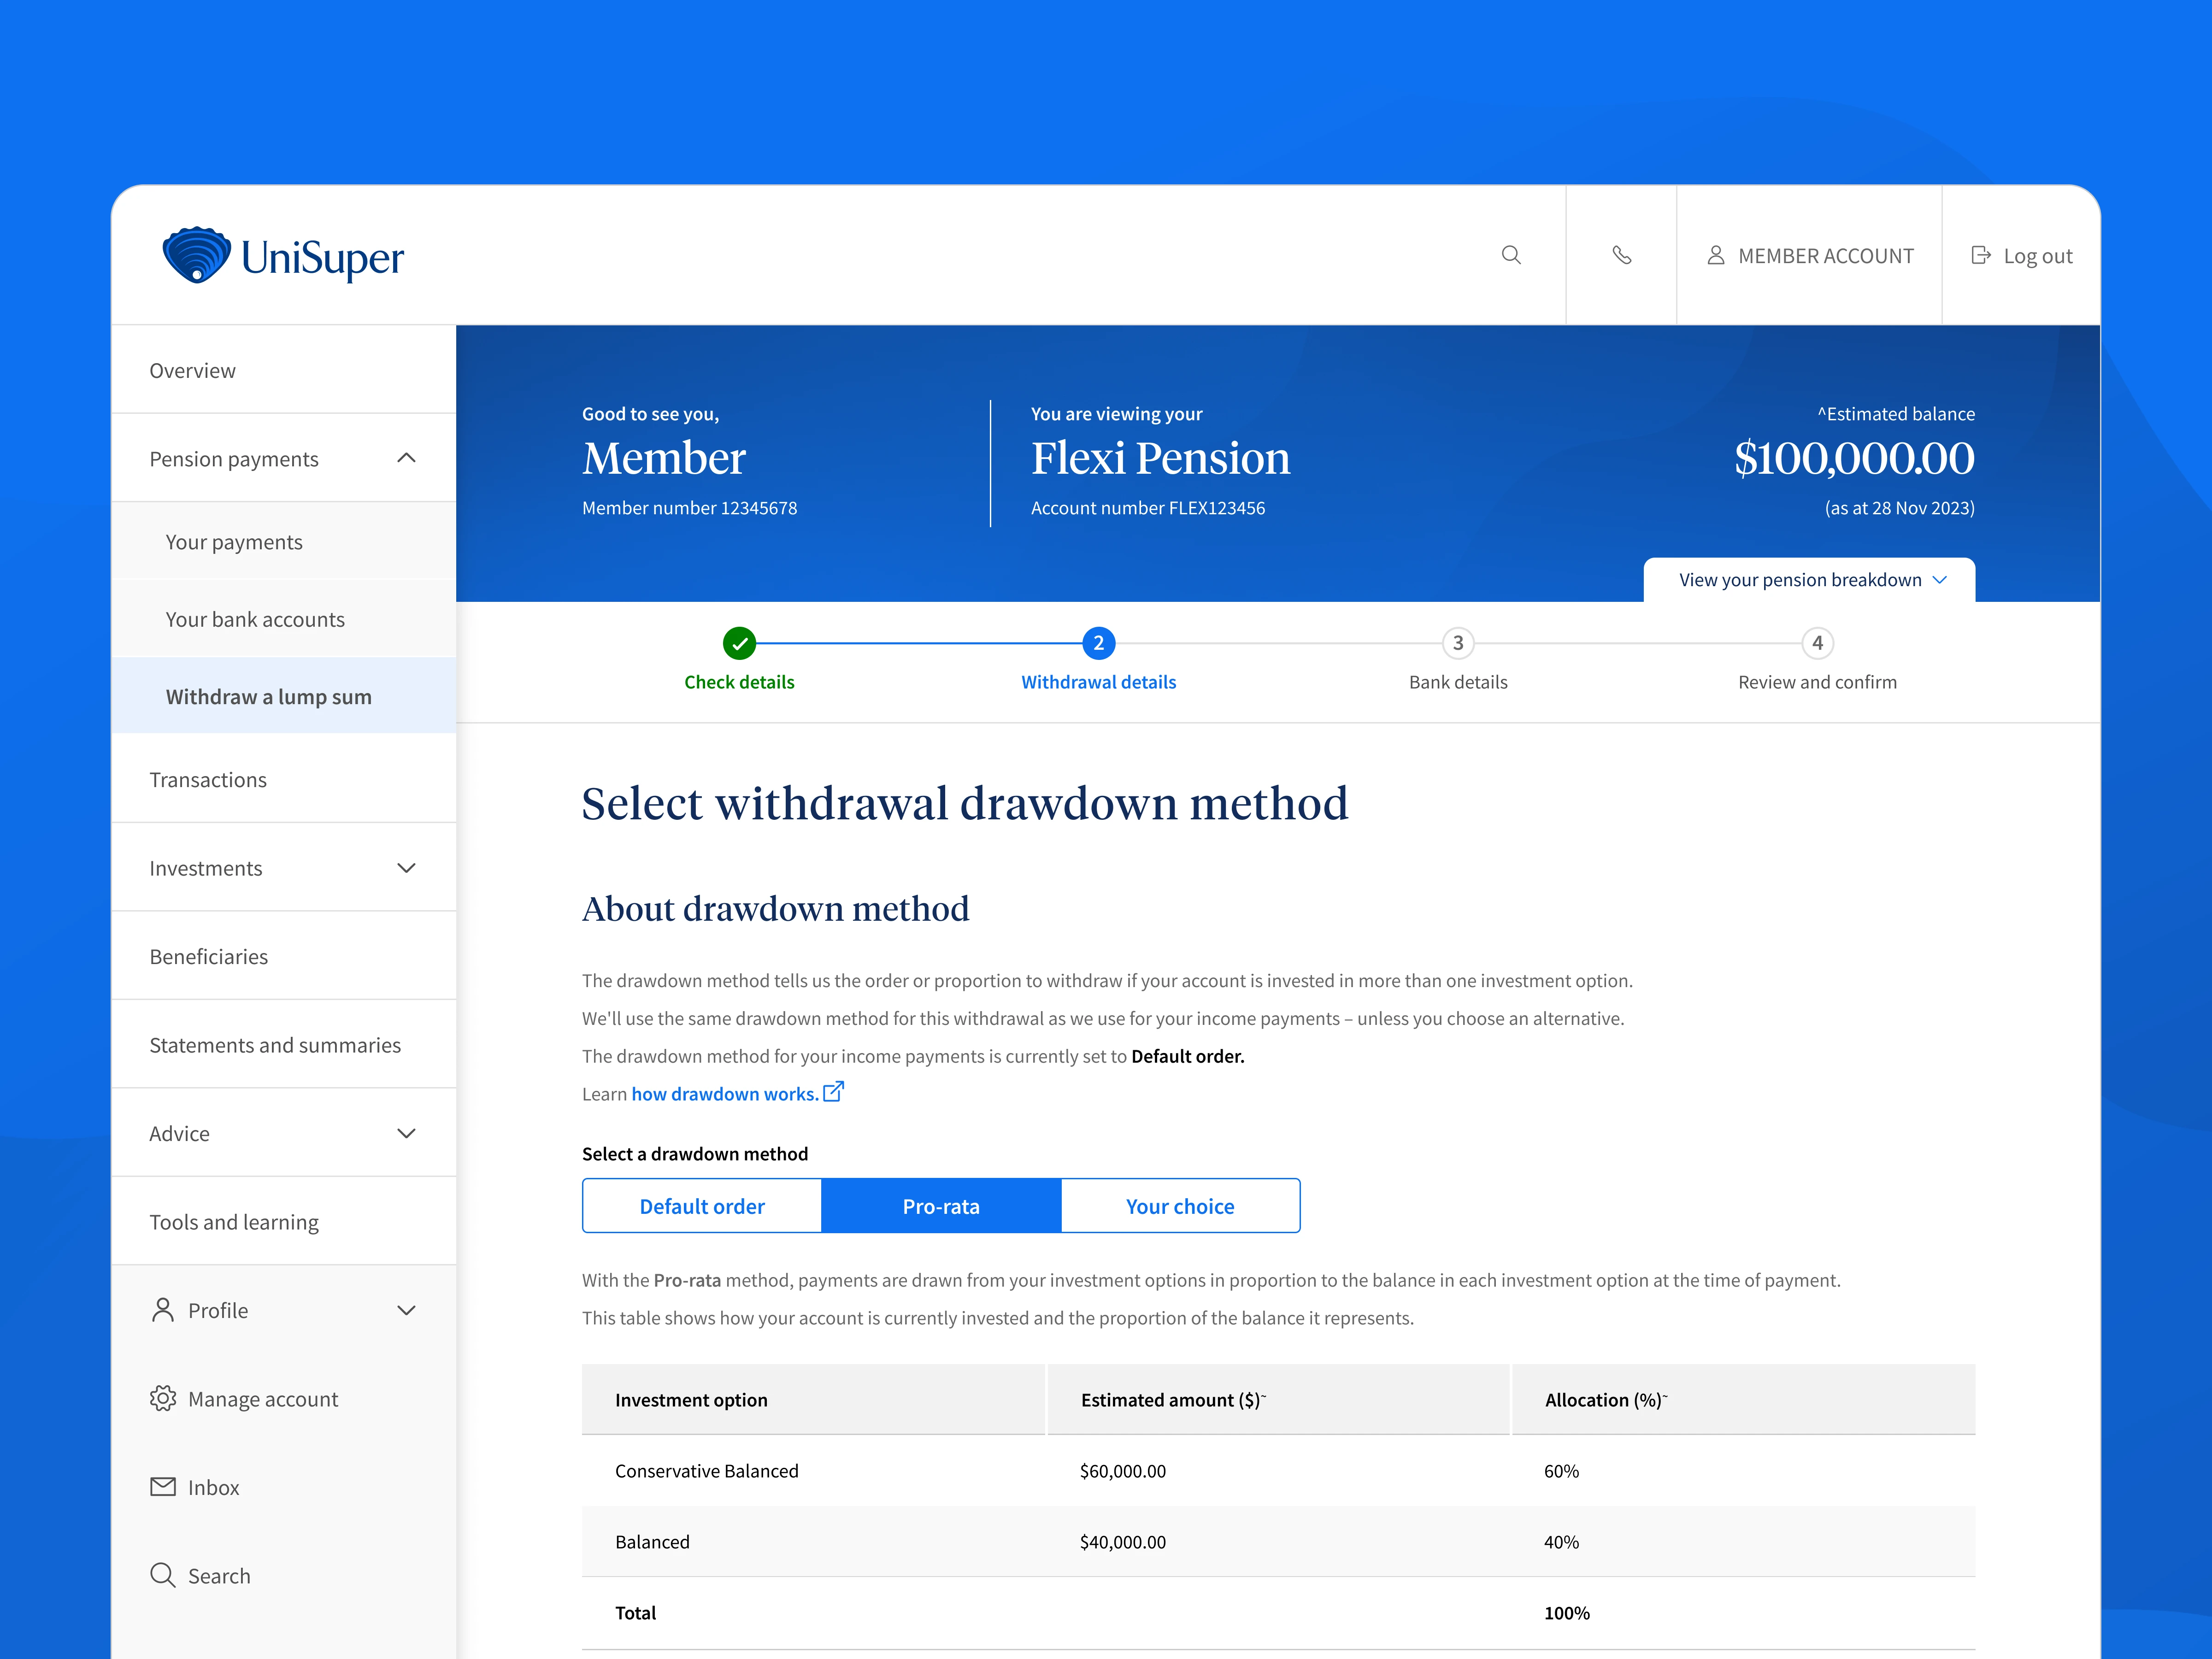This screenshot has width=2212, height=1659.
Task: Open the Overview page
Action: pos(284,370)
